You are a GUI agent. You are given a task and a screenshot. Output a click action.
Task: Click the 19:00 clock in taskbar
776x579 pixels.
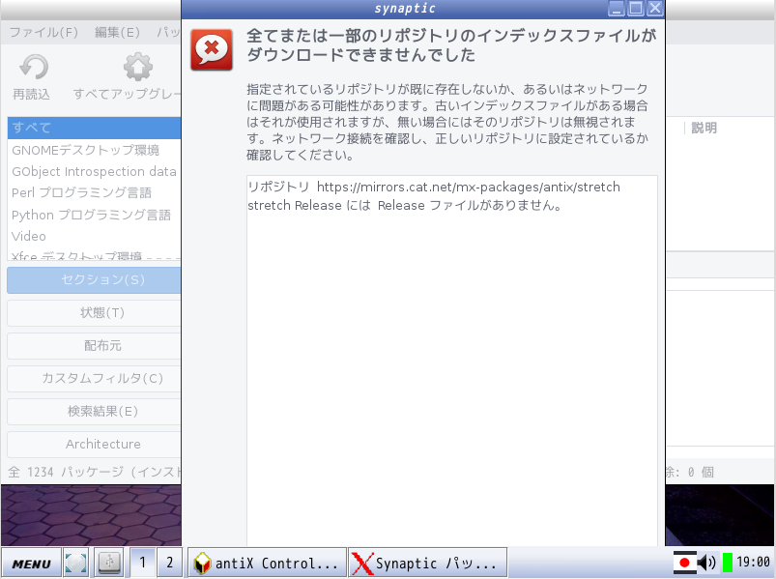tap(753, 563)
